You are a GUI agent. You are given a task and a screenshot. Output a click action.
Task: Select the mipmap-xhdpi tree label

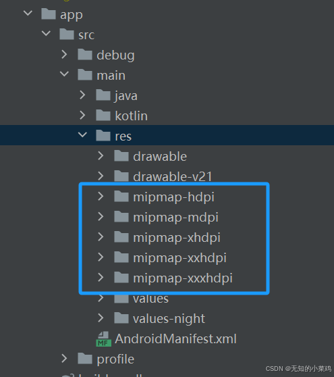tap(177, 238)
